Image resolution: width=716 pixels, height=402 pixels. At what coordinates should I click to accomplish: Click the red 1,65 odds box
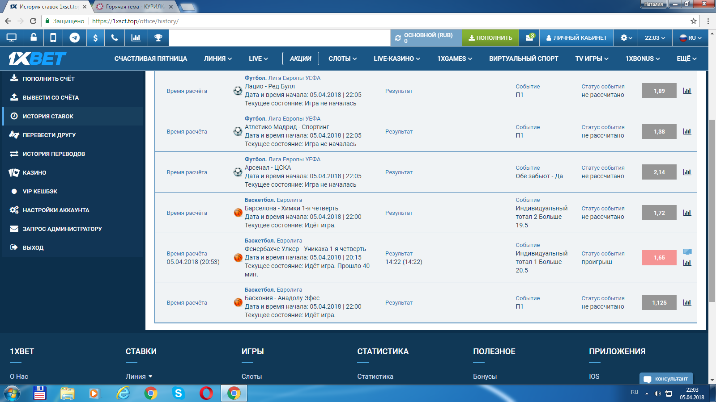pos(659,258)
